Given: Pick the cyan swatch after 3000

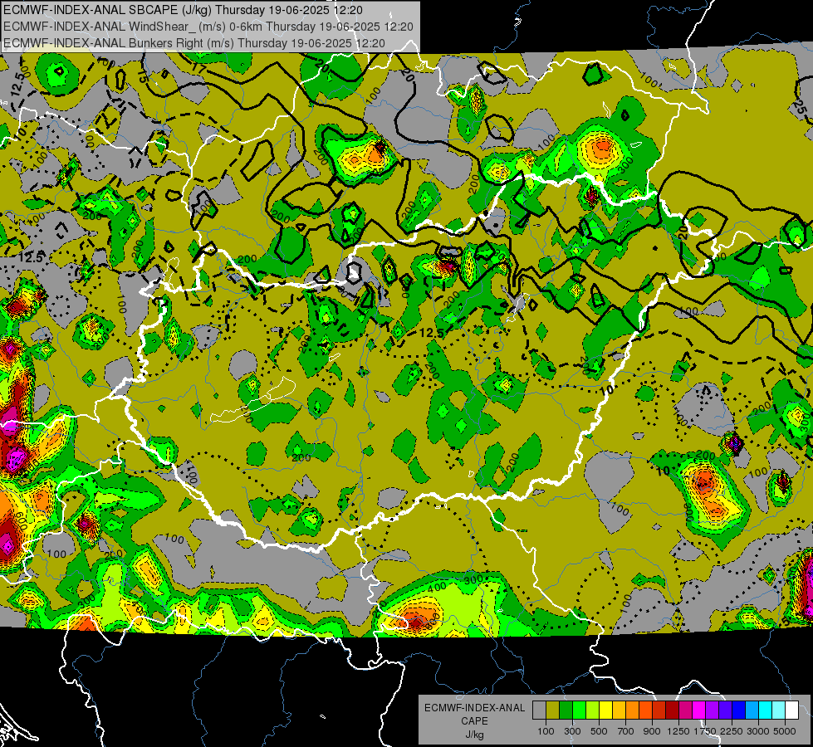Looking at the screenshot, I should [x=766, y=710].
